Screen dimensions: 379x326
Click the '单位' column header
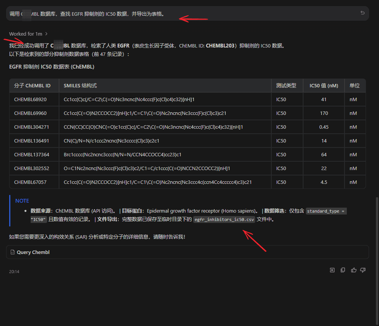point(354,85)
